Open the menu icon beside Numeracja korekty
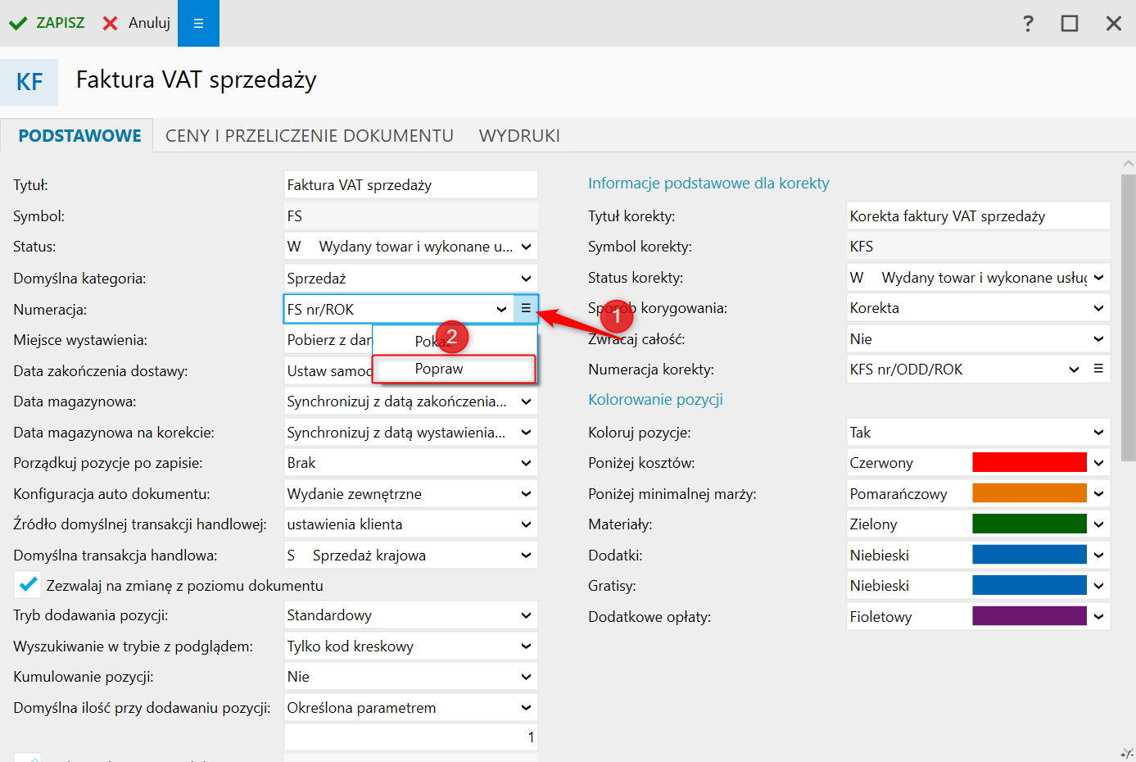 click(x=1098, y=370)
